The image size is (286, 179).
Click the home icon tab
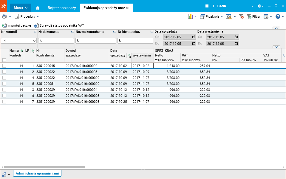point(38,7)
